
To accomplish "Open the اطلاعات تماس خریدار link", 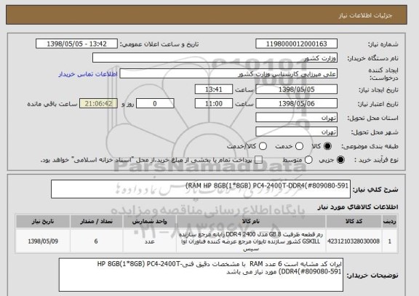I will point(88,74).
